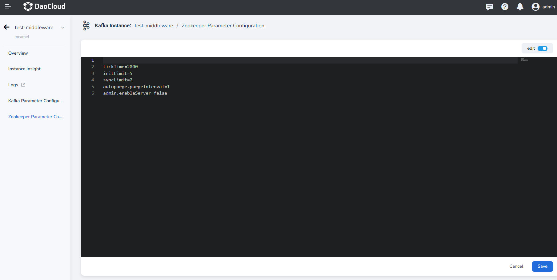Open the hamburger navigation menu icon
Screen dimensions: 557x280
coord(8,7)
